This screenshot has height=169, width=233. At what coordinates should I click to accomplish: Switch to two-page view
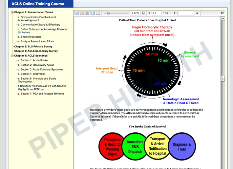(82, 13)
